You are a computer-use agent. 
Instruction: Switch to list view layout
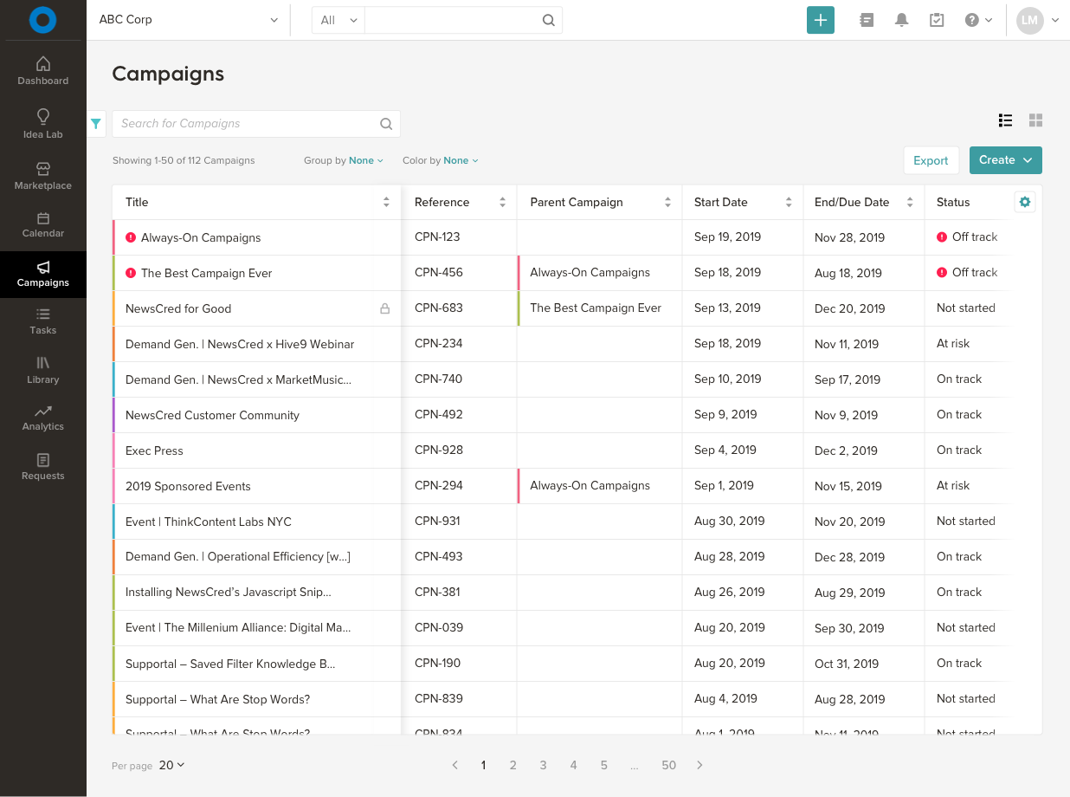pyautogui.click(x=1005, y=120)
